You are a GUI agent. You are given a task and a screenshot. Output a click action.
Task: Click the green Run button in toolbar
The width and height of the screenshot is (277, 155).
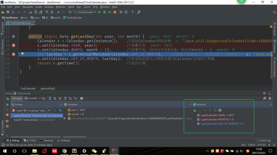pos(99,12)
